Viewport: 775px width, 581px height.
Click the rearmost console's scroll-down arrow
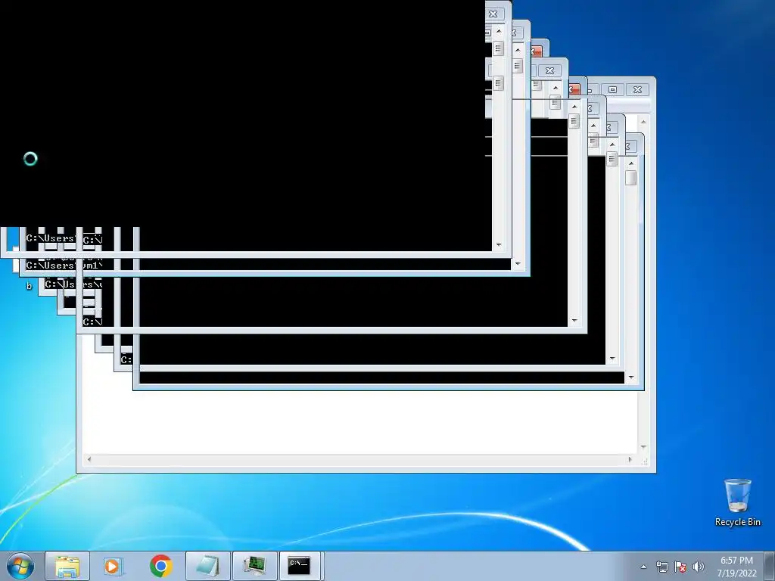pos(631,377)
